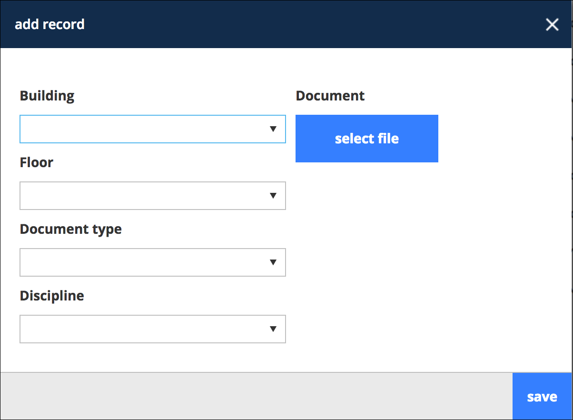Close the add record dialog
Viewport: 573px width, 420px height.
pos(552,25)
